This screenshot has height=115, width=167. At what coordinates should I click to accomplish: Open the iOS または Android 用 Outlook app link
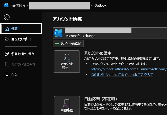[122, 75]
